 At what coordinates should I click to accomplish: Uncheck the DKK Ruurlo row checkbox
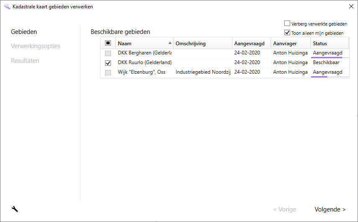coord(108,63)
